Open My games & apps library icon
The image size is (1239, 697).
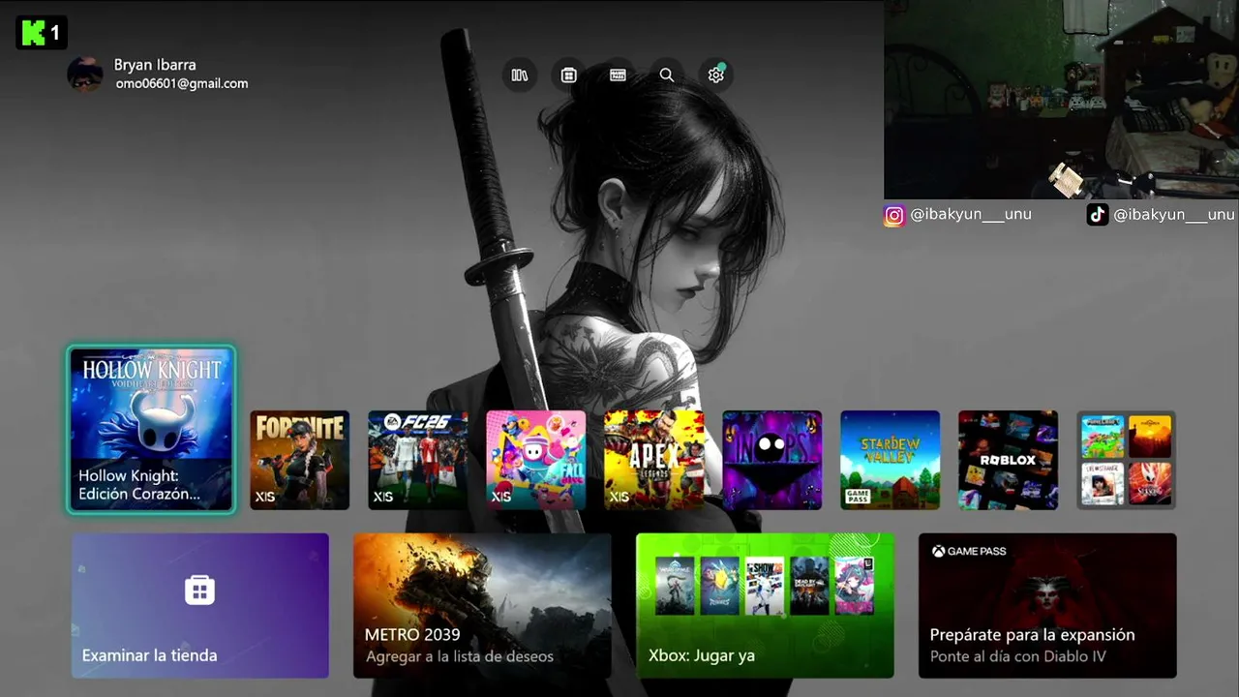click(520, 75)
